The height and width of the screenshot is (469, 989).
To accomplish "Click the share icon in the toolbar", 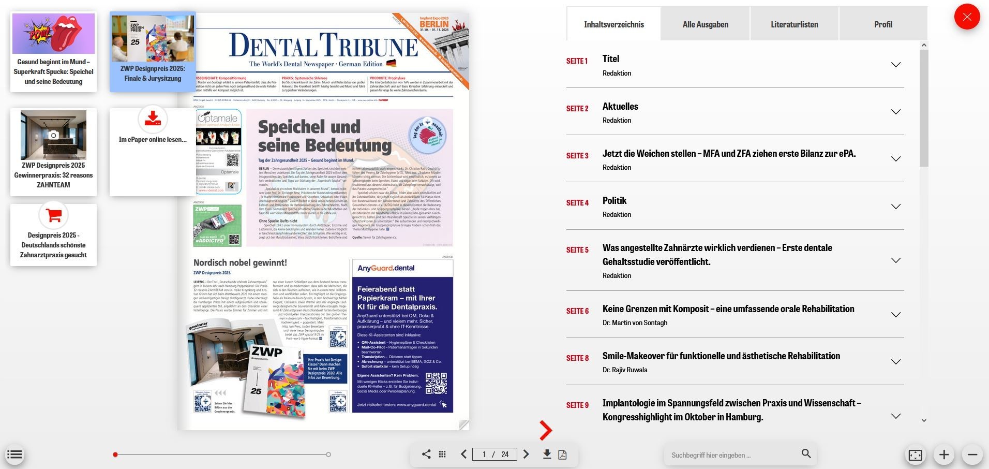I will tap(426, 454).
